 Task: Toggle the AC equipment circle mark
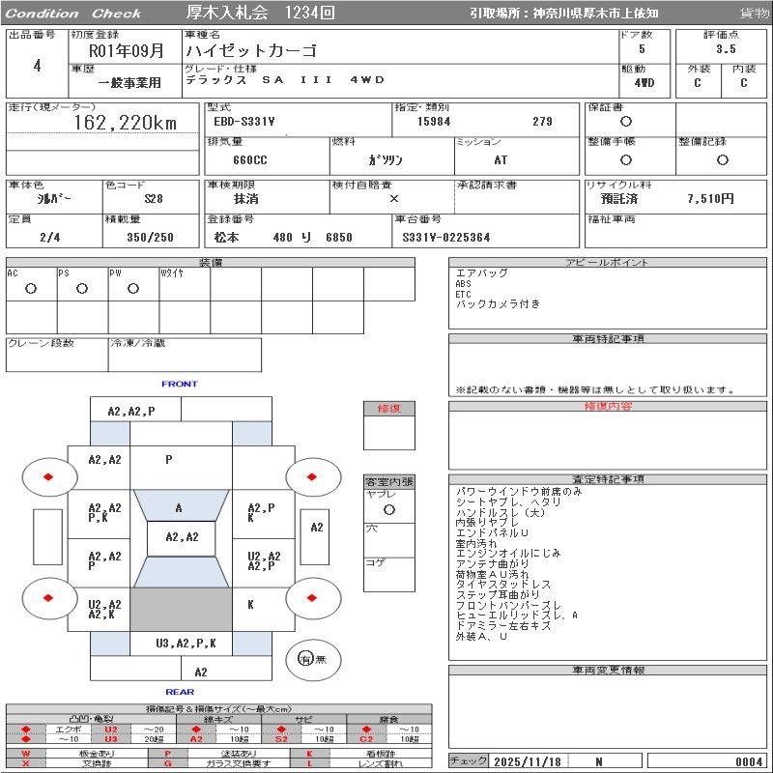click(31, 288)
